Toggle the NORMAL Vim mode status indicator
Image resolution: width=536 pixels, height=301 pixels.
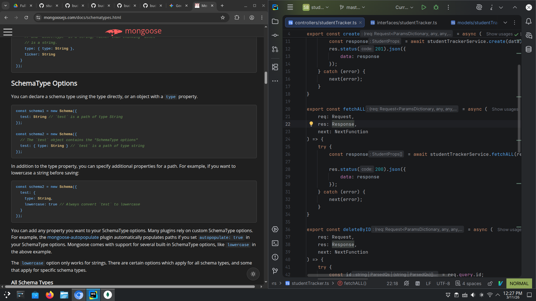[519, 283]
